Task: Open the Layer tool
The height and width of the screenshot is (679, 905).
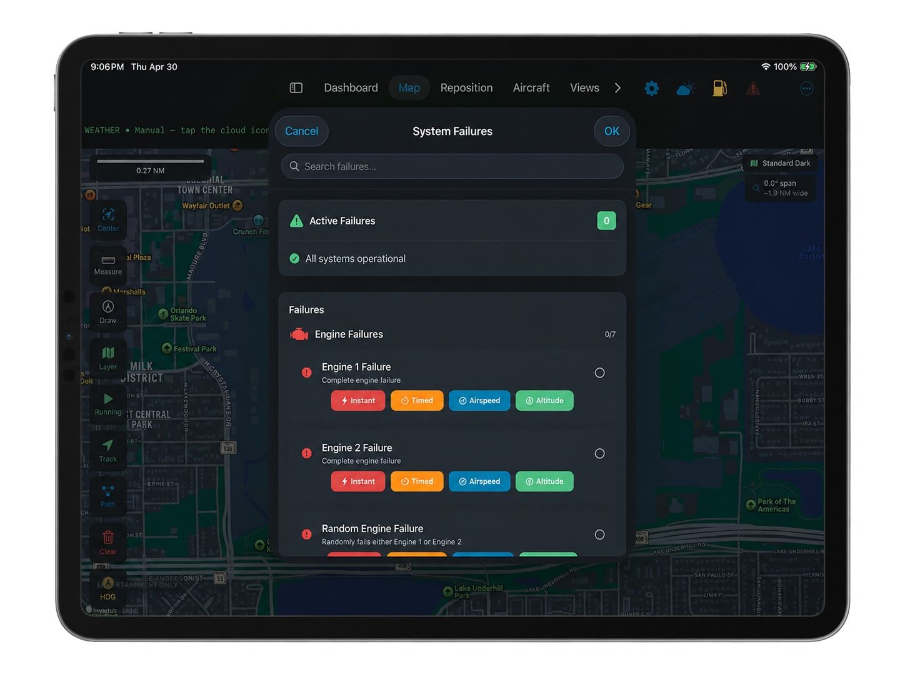Action: (108, 358)
